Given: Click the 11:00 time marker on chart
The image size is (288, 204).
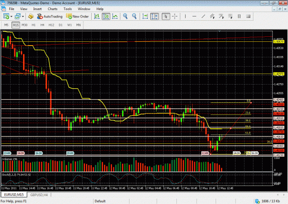Looking at the screenshot, I should coord(205,153).
